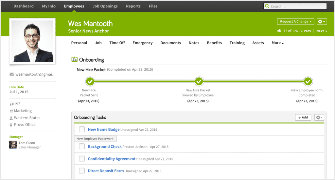Click the employee count people icon

click(279, 31)
